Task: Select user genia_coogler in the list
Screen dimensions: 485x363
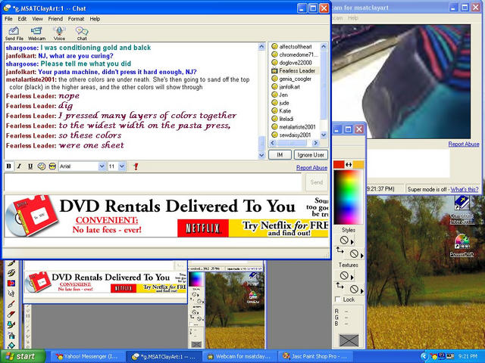Action: (x=295, y=79)
